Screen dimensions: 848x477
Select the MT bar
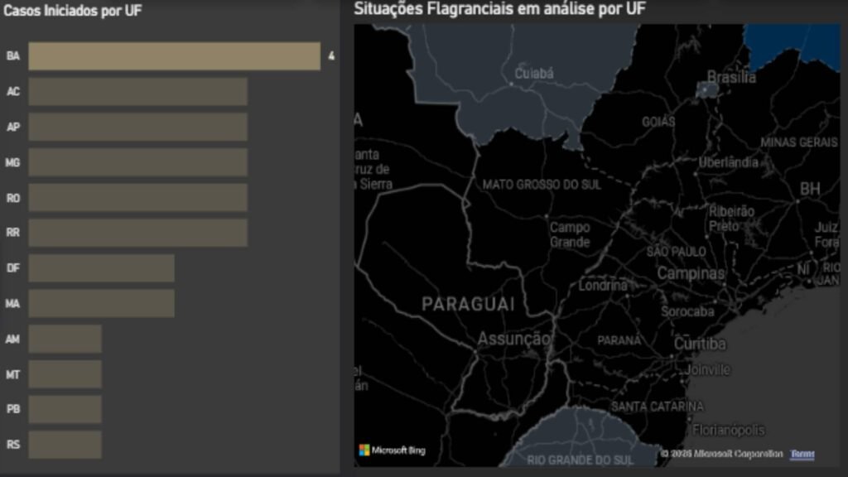[x=65, y=374]
